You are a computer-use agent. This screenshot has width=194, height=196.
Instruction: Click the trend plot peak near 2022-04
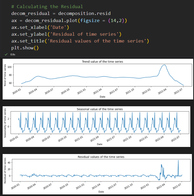(x=164, y=65)
